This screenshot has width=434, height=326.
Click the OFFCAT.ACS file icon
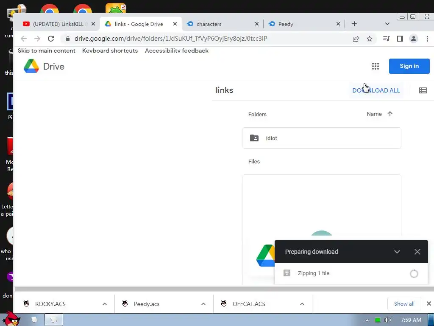tap(224, 304)
